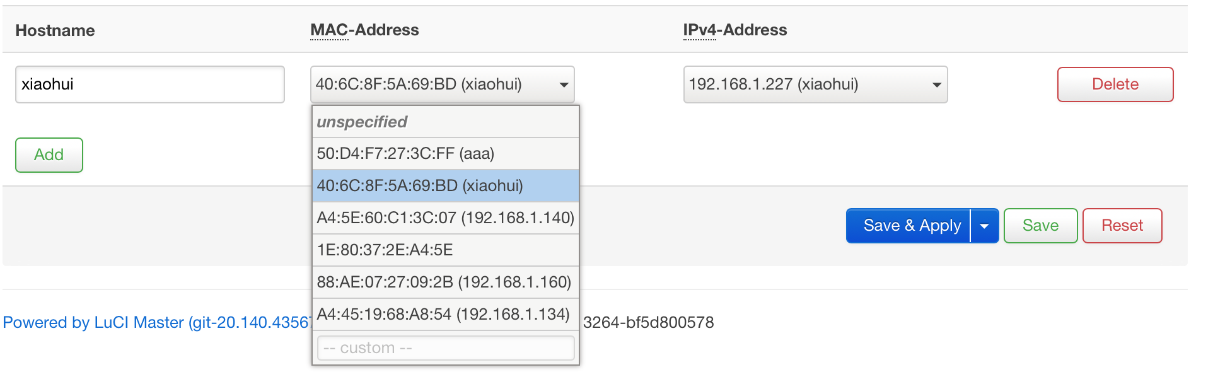Select the unspecified MAC option
The width and height of the screenshot is (1213, 372).
click(445, 122)
